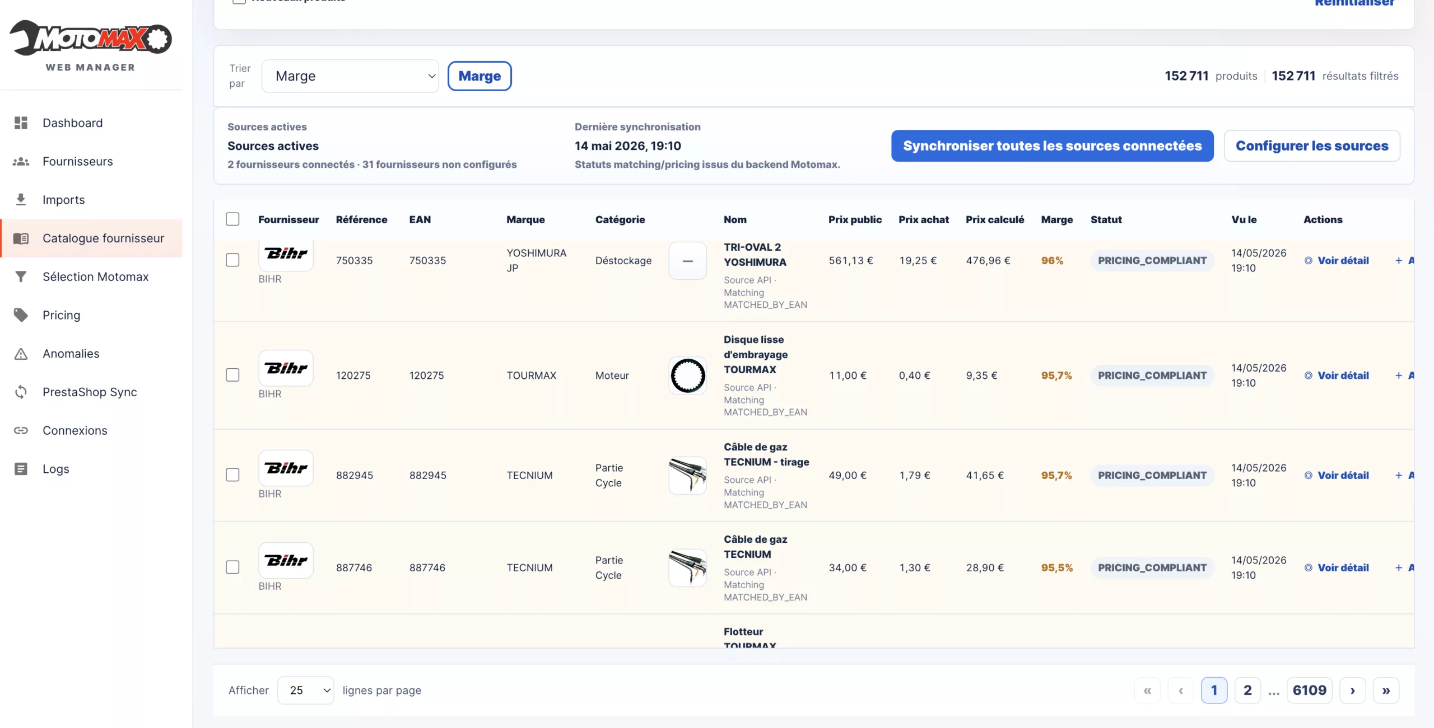Screen dimensions: 1434x728
Task: Jump to page 6109
Action: [1310, 690]
